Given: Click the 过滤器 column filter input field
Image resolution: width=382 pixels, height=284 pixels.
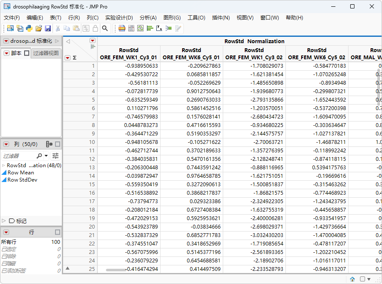Looking at the screenshot, I should point(19,156).
